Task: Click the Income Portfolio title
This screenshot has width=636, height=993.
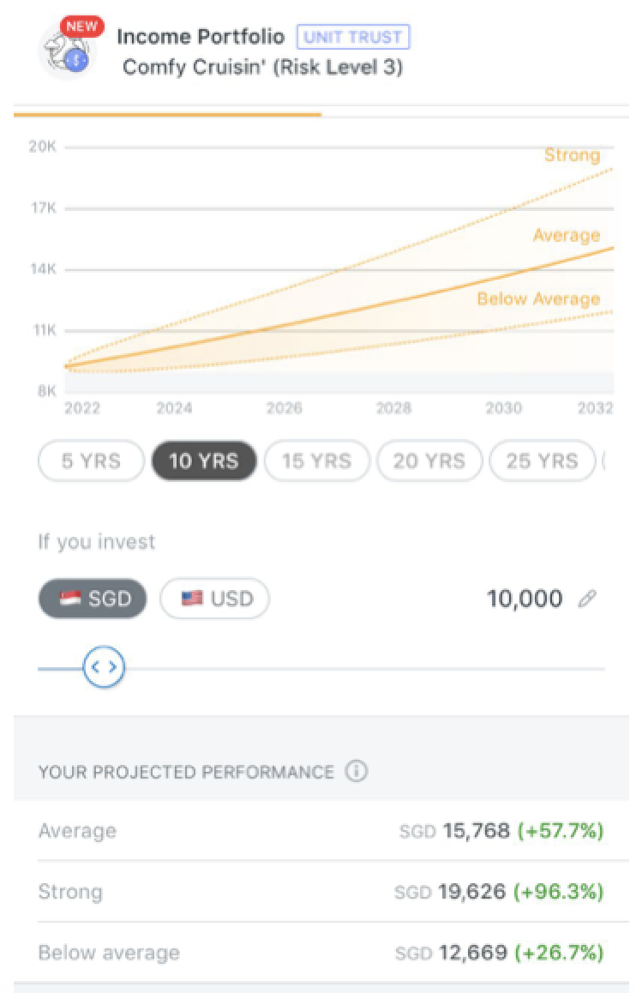Action: (201, 37)
